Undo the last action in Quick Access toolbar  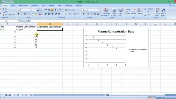tap(6, 2)
